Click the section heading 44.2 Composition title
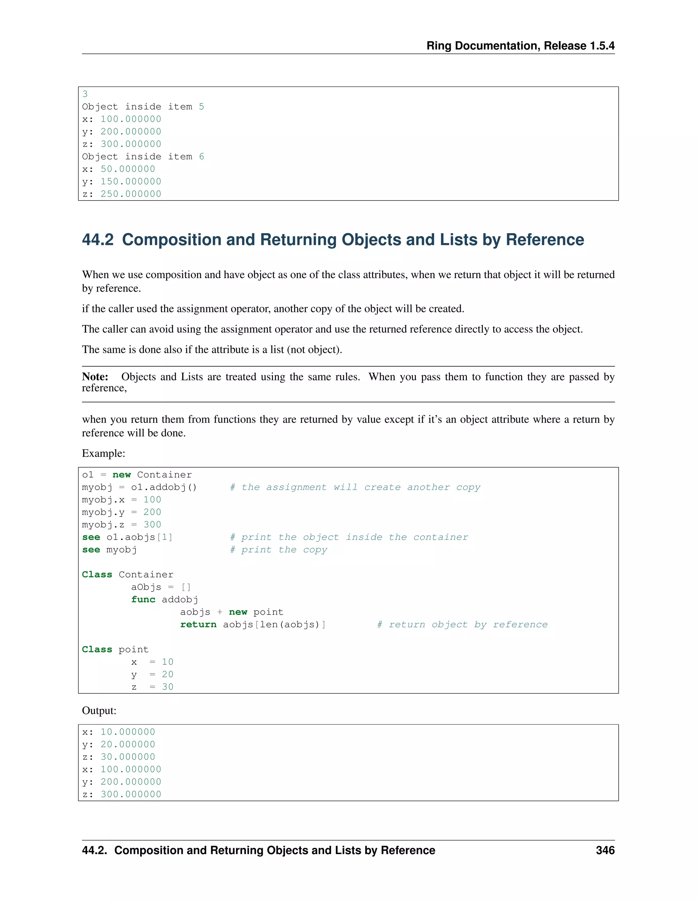 [333, 240]
